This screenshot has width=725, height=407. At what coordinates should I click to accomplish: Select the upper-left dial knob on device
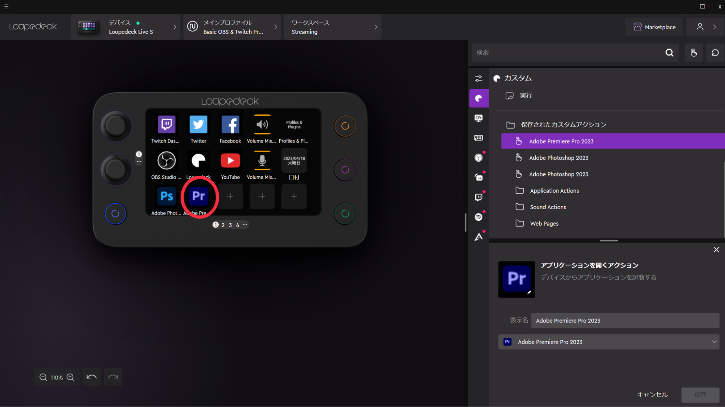[115, 126]
